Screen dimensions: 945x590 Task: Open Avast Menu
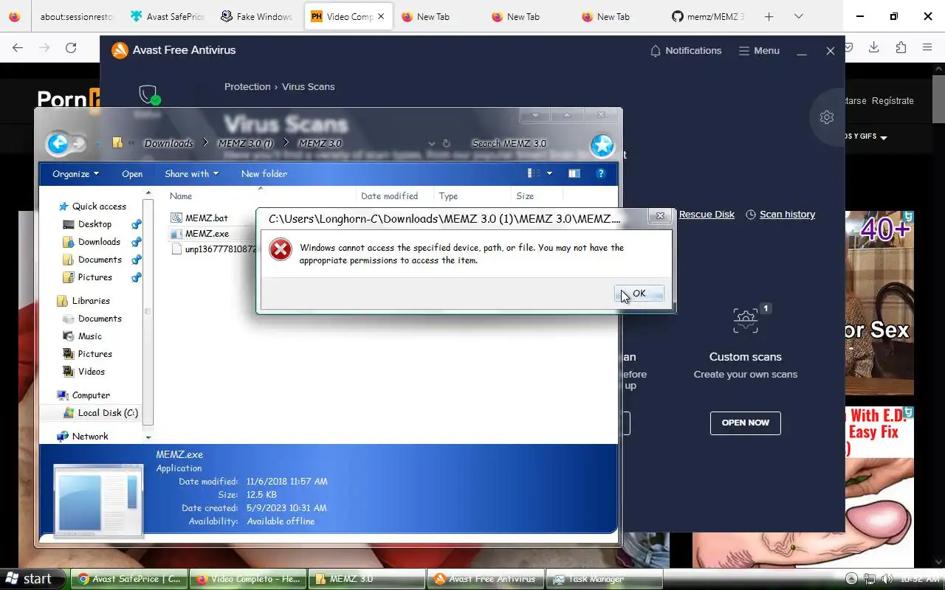(759, 51)
